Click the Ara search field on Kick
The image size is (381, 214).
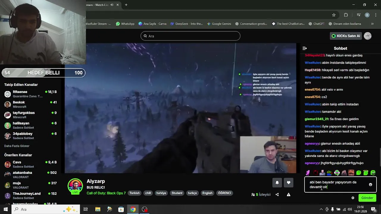coord(190,36)
